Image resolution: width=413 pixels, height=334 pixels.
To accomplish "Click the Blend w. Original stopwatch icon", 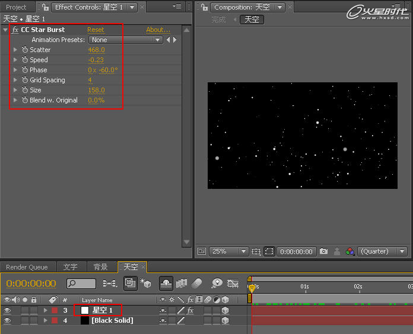I will [25, 100].
